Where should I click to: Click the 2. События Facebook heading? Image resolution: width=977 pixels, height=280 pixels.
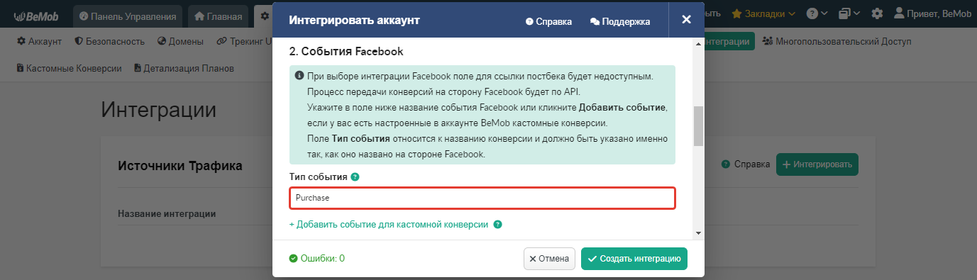pos(346,52)
